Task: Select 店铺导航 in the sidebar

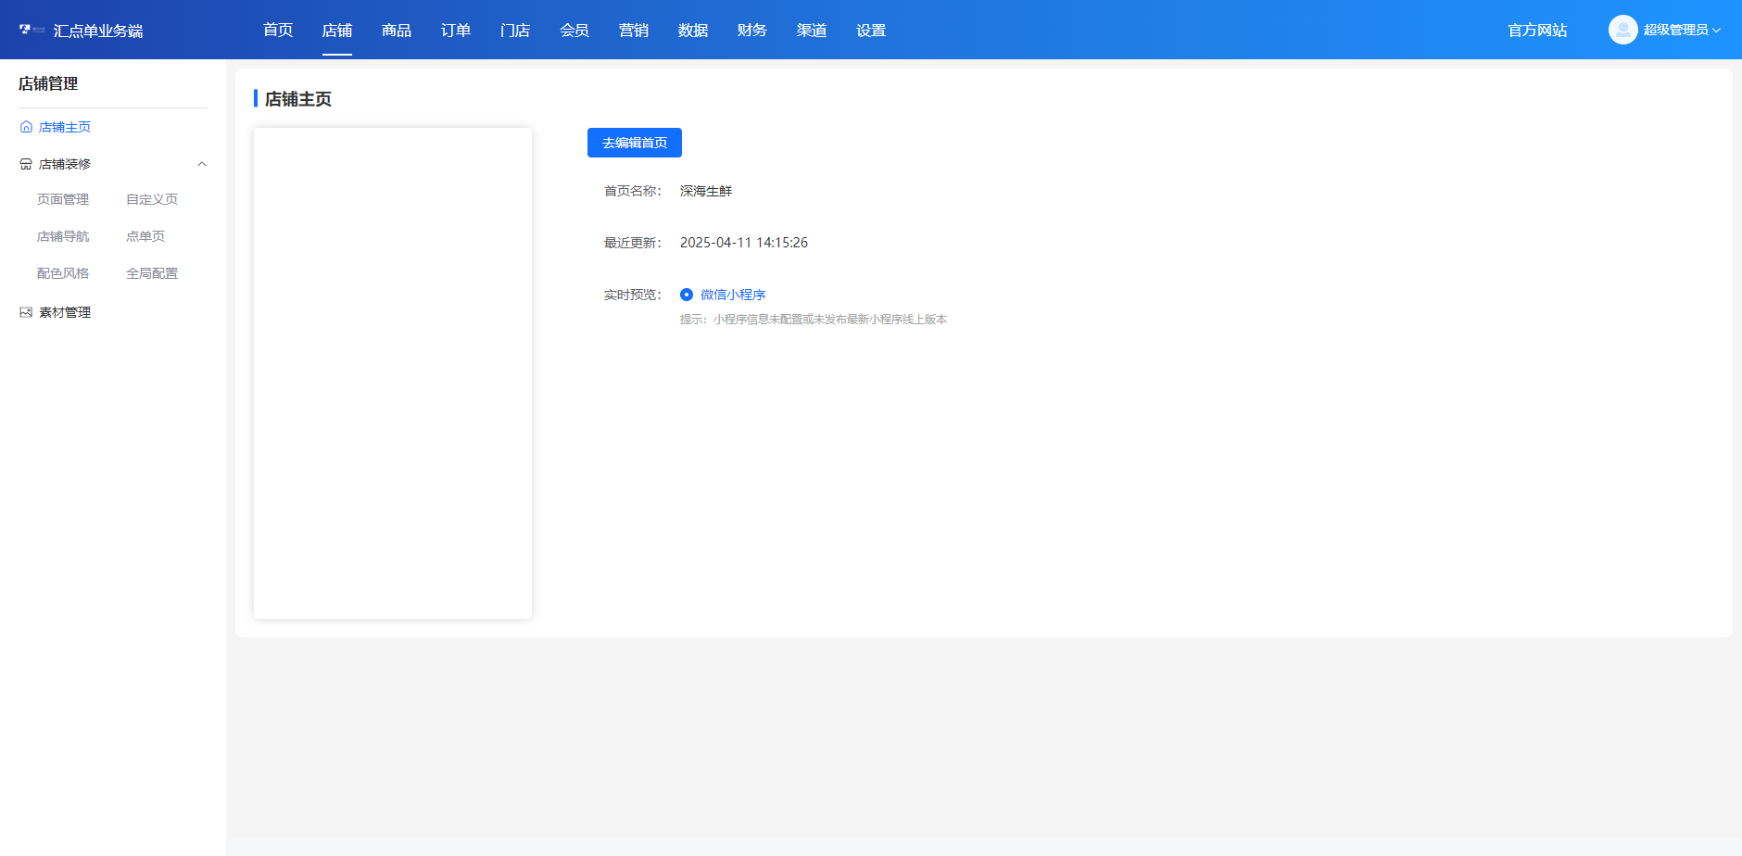Action: [63, 236]
